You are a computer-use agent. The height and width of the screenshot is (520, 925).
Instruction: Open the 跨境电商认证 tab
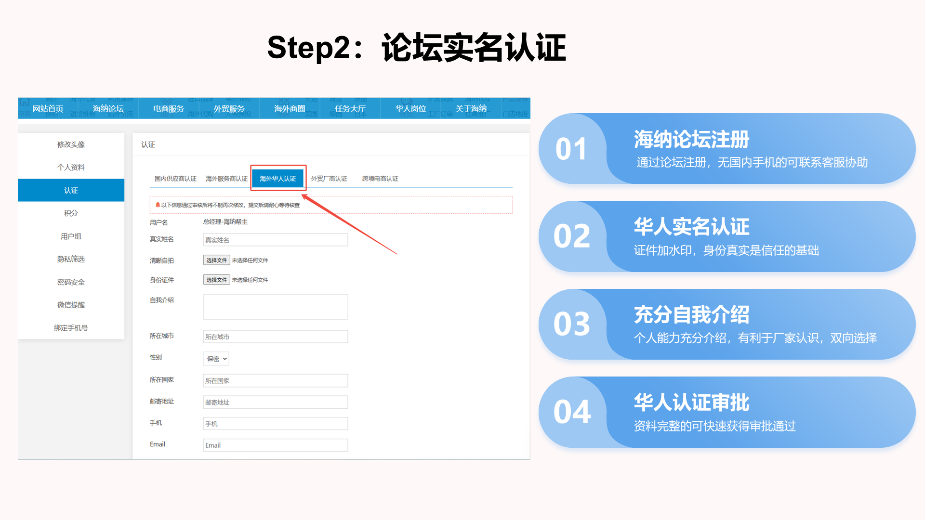pos(380,179)
